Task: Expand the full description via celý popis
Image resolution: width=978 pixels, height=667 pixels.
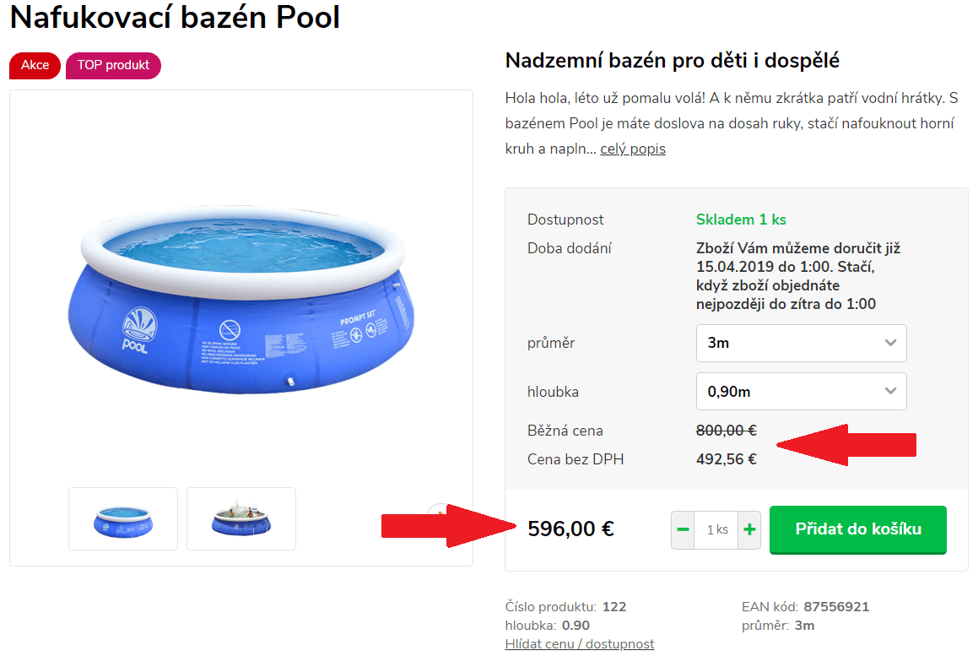Action: [x=633, y=149]
